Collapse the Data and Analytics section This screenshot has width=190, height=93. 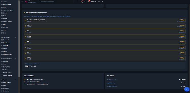point(16,37)
